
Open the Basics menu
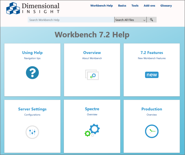click(122, 6)
